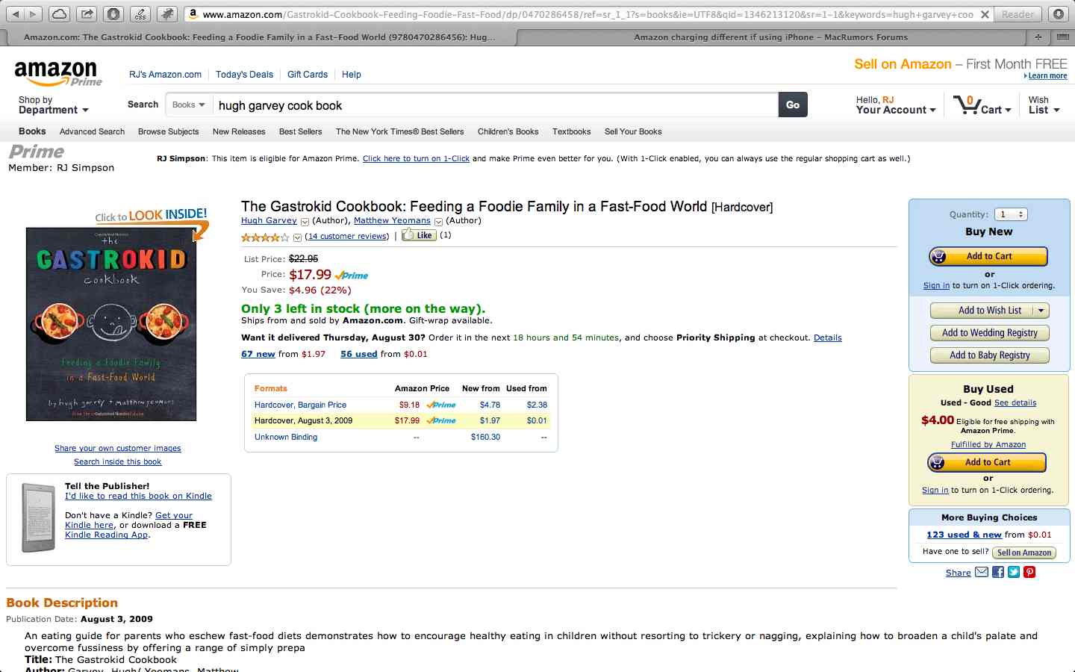
Task: Open the Add to Wish List arrow dropdown
Action: coord(1042,311)
